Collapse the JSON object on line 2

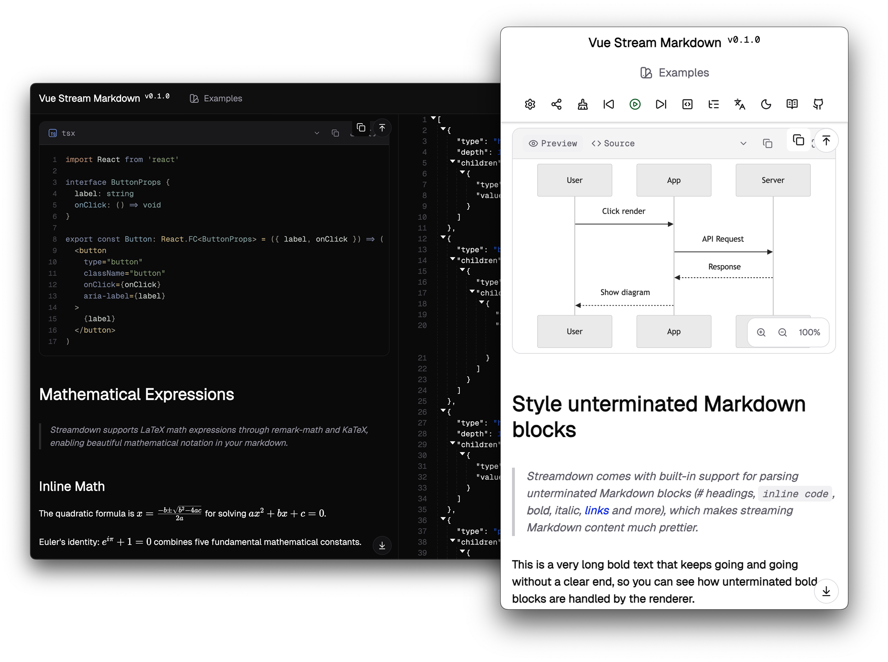pos(443,129)
